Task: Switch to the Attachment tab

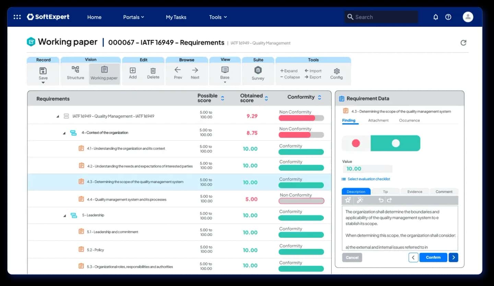Action: coord(378,121)
